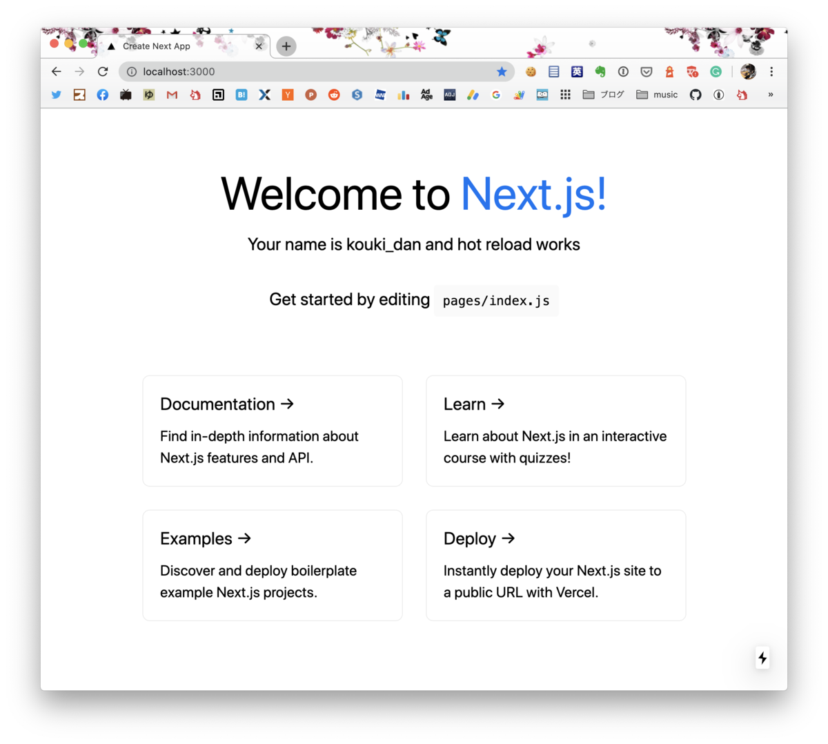Click the 英 translation extension icon

point(577,72)
